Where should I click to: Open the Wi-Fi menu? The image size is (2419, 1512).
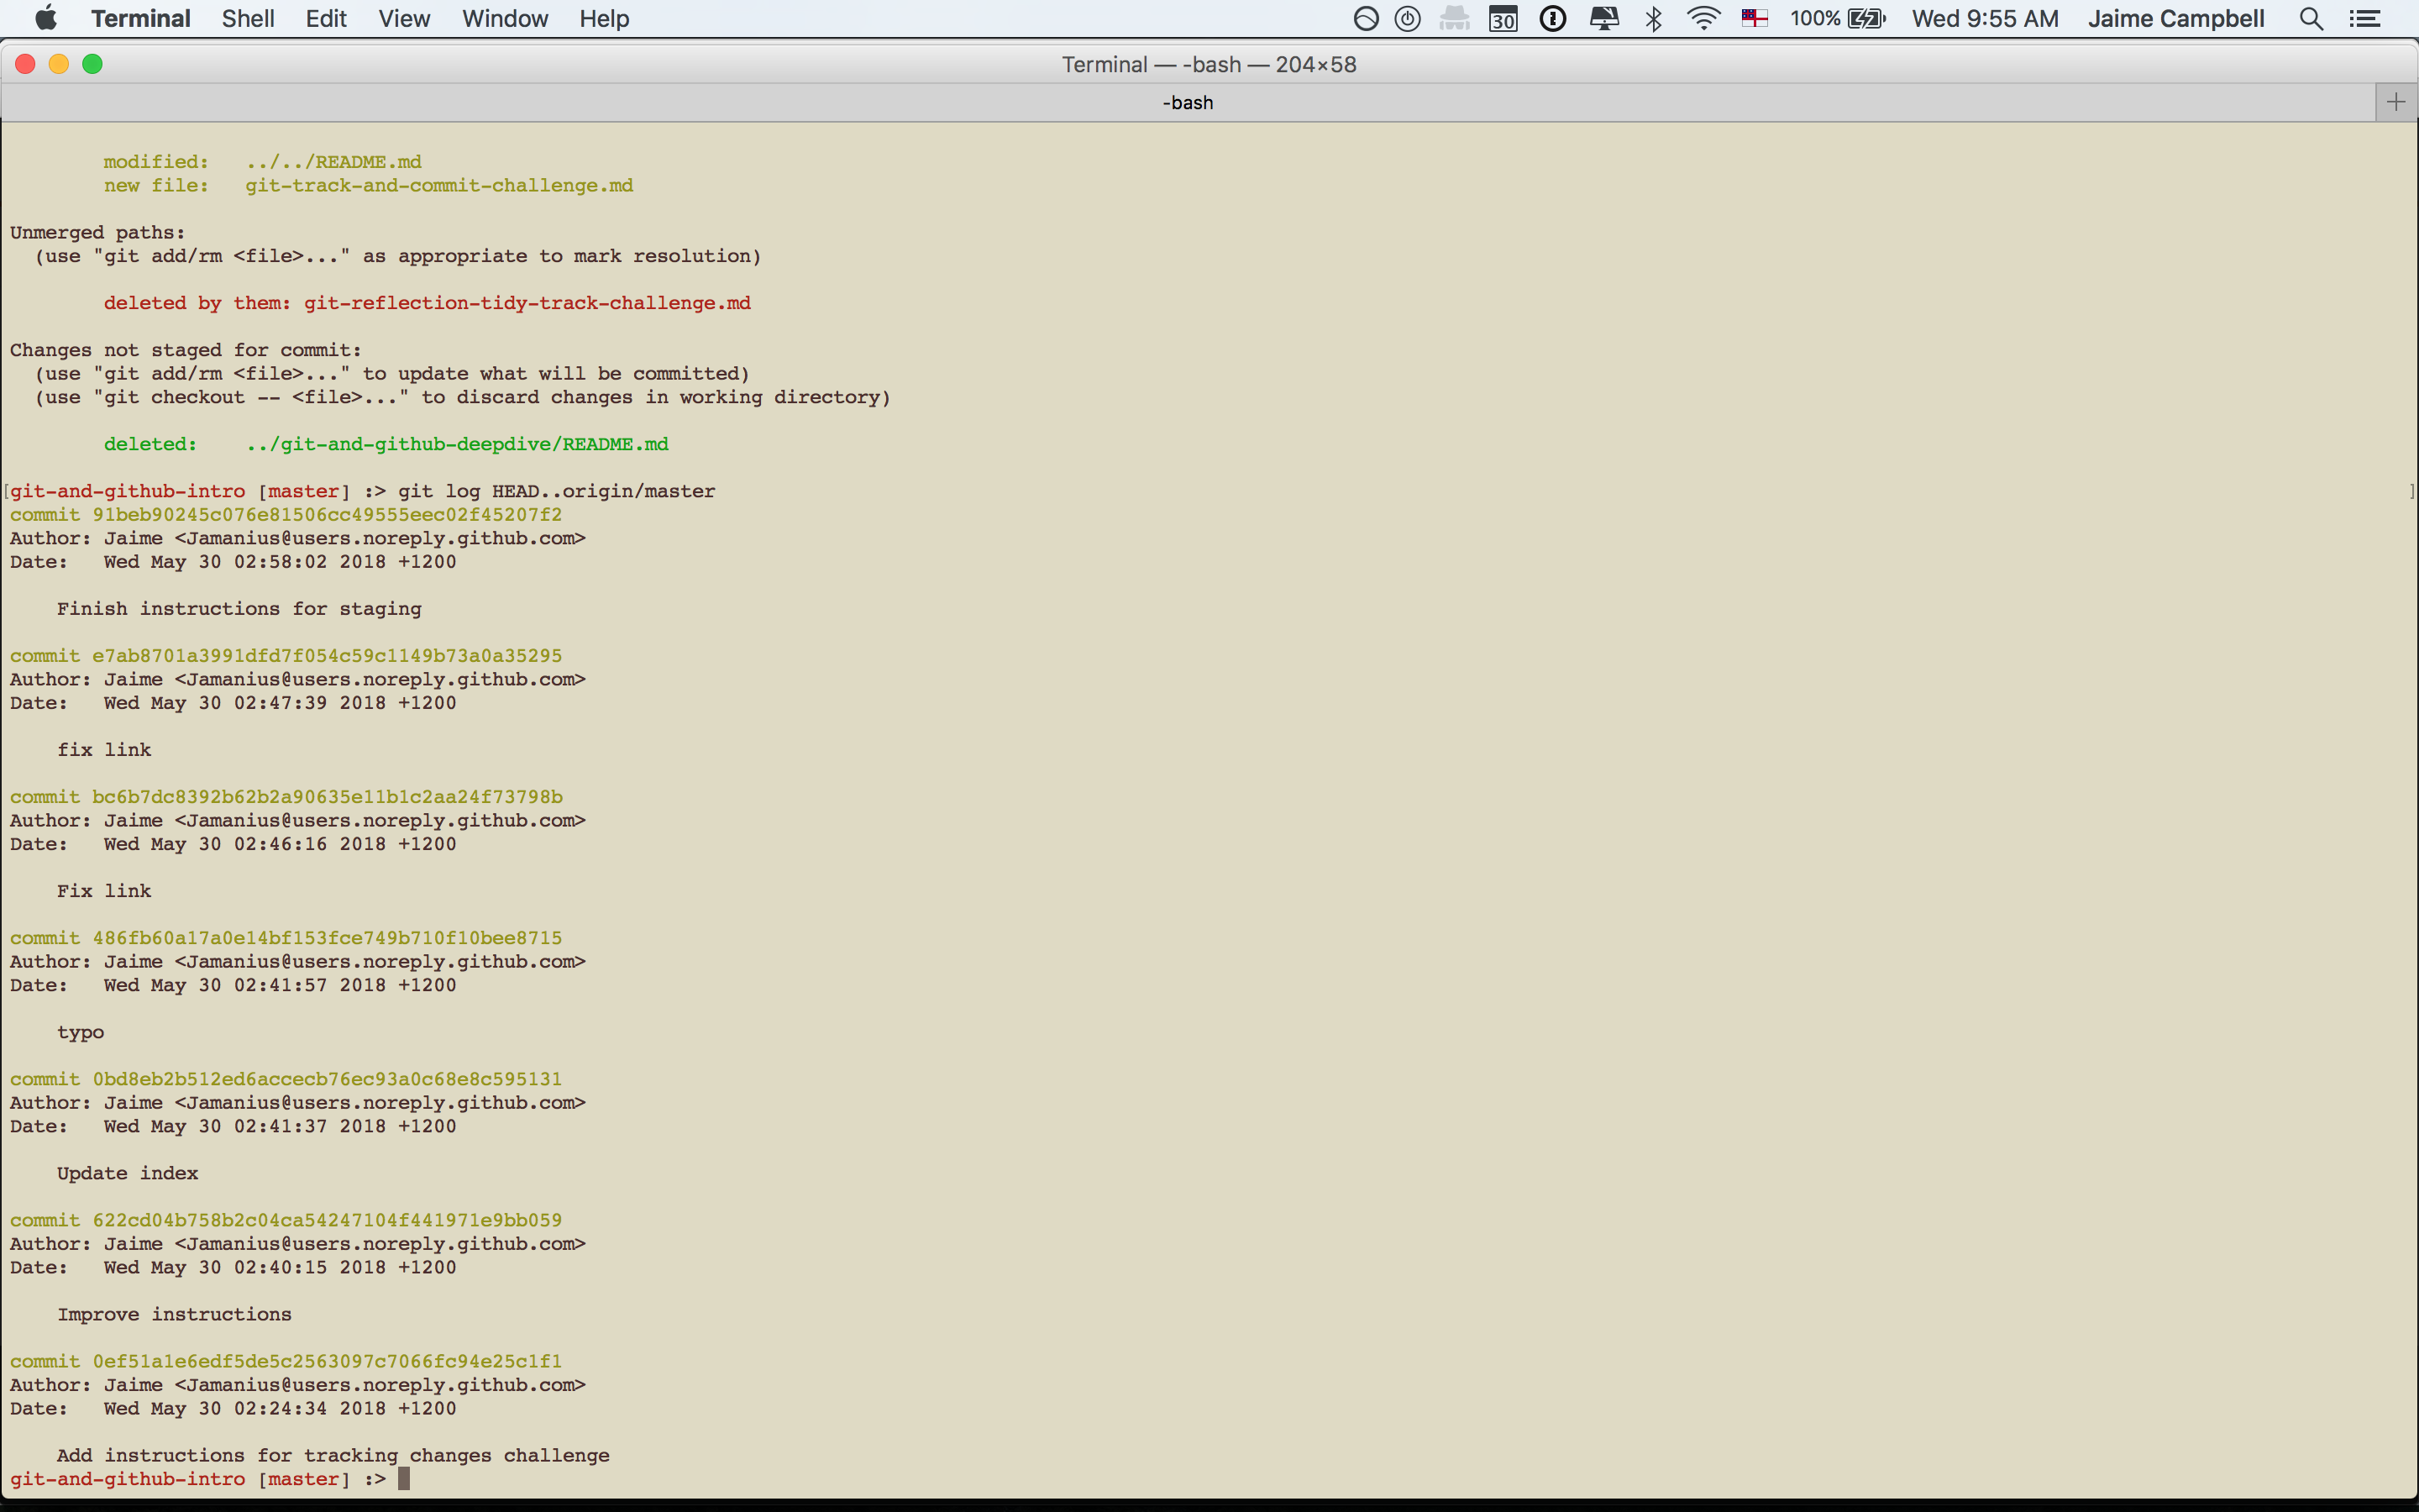click(x=1703, y=18)
